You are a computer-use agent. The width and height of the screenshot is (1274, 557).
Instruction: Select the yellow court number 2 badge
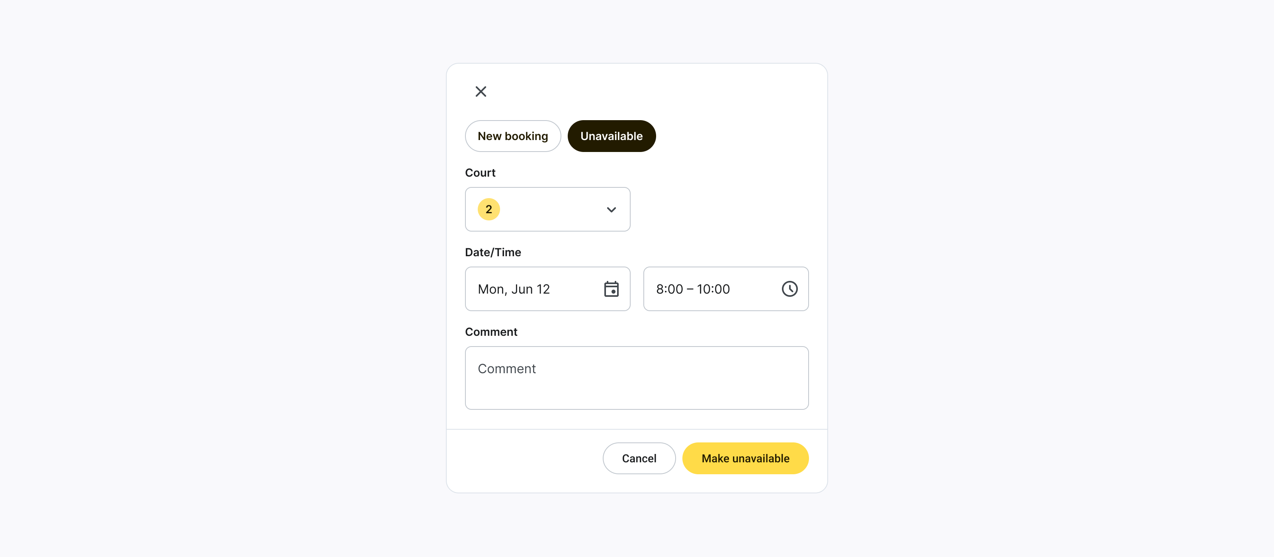point(488,209)
